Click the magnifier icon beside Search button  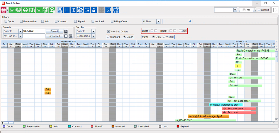[x=66, y=31]
